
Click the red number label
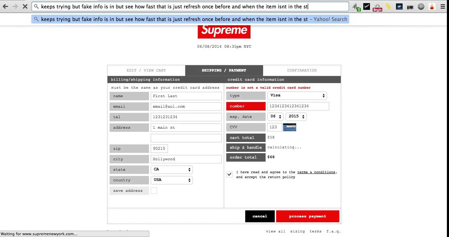246,106
